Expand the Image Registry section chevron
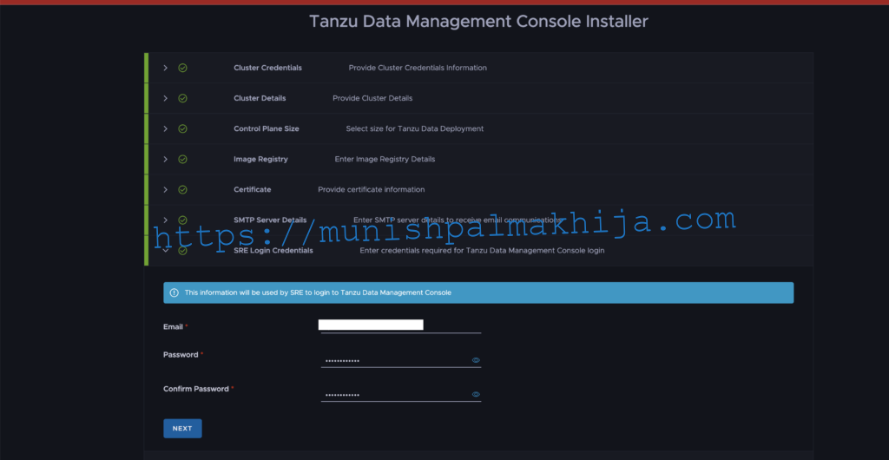The width and height of the screenshot is (889, 460). (x=166, y=159)
